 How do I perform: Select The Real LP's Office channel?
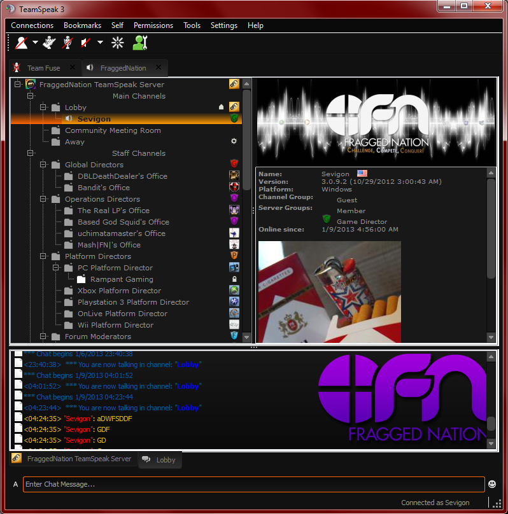pos(113,211)
